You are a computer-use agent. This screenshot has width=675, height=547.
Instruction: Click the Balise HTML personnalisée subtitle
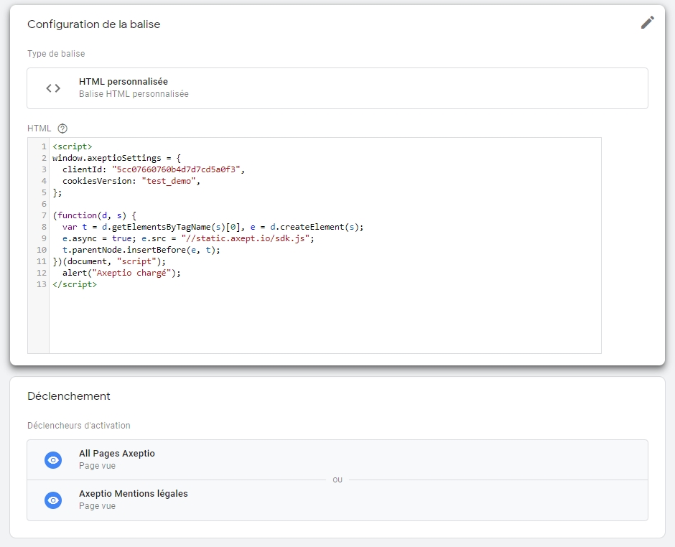point(134,94)
